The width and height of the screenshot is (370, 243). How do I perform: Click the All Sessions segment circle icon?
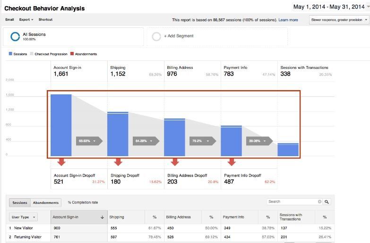pos(15,36)
